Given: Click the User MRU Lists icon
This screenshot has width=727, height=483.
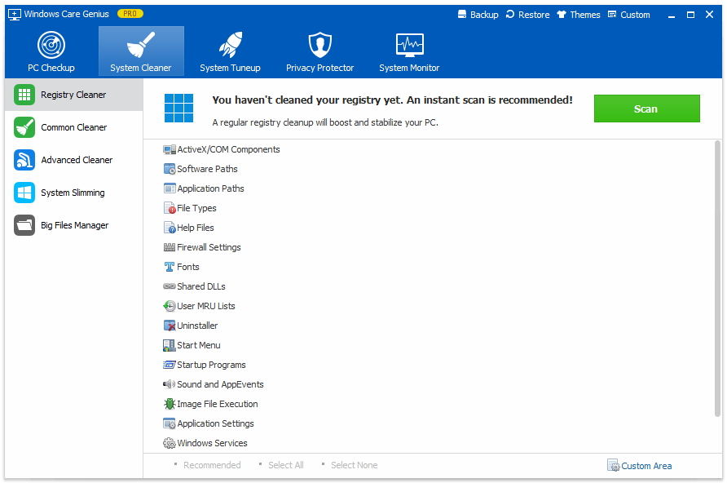Looking at the screenshot, I should click(170, 306).
